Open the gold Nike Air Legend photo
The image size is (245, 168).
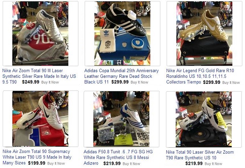tap(204, 34)
